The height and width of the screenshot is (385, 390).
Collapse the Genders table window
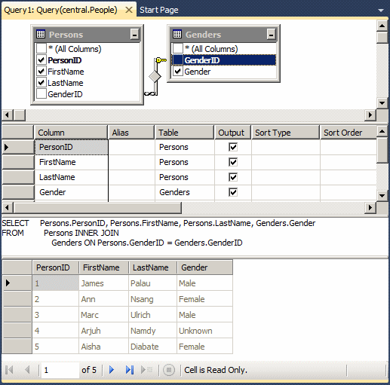(x=271, y=35)
